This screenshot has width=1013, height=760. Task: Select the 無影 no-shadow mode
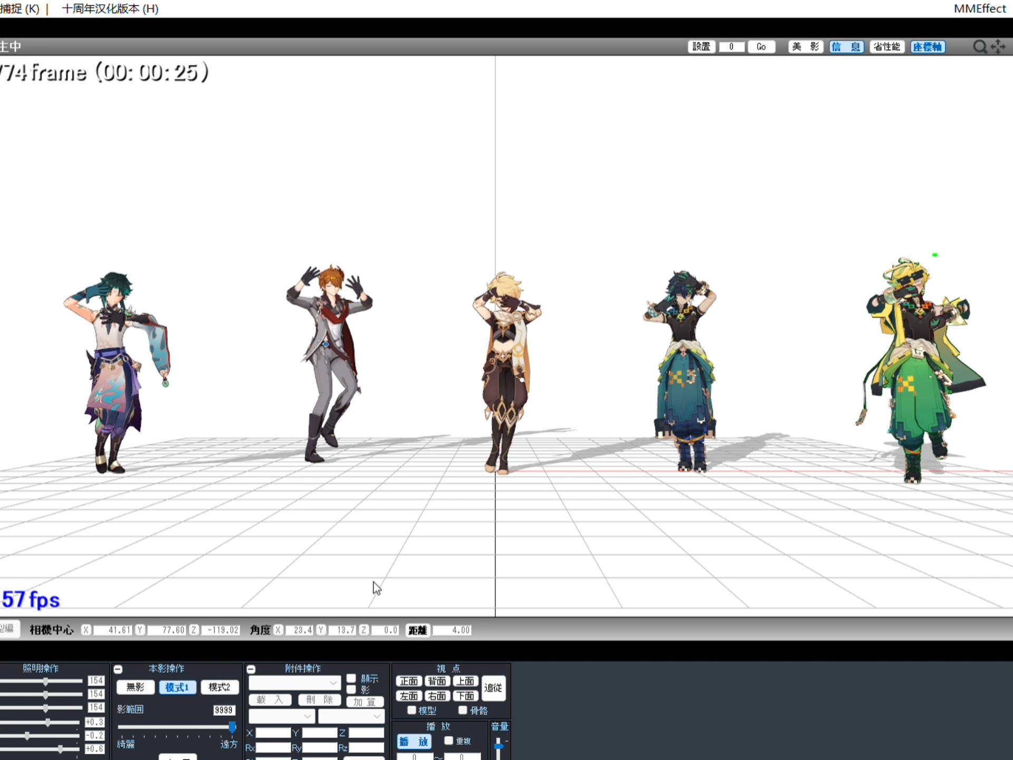[135, 687]
